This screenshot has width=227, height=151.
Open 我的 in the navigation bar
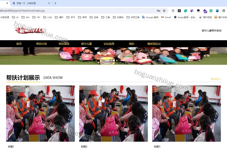tap(131, 44)
